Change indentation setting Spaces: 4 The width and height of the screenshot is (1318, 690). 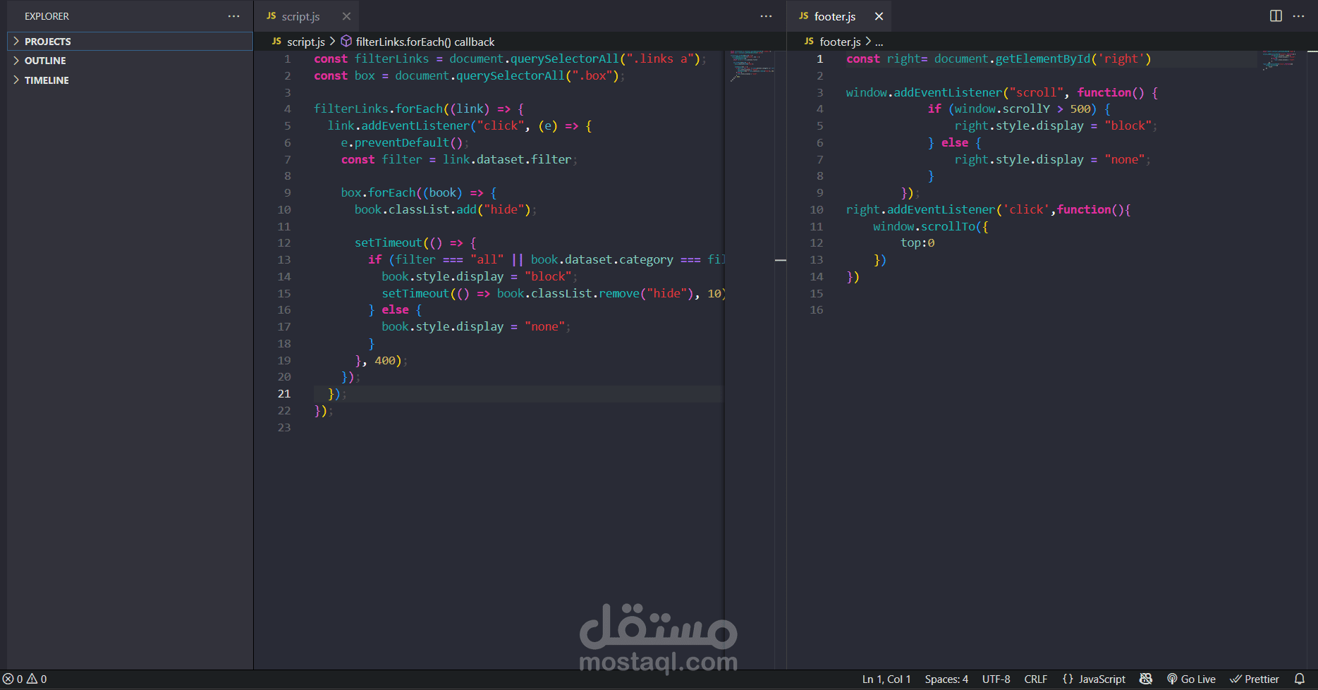pyautogui.click(x=946, y=679)
